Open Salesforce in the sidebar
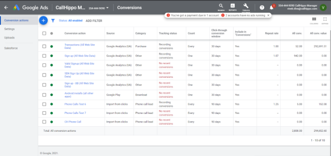 coord(11,48)
